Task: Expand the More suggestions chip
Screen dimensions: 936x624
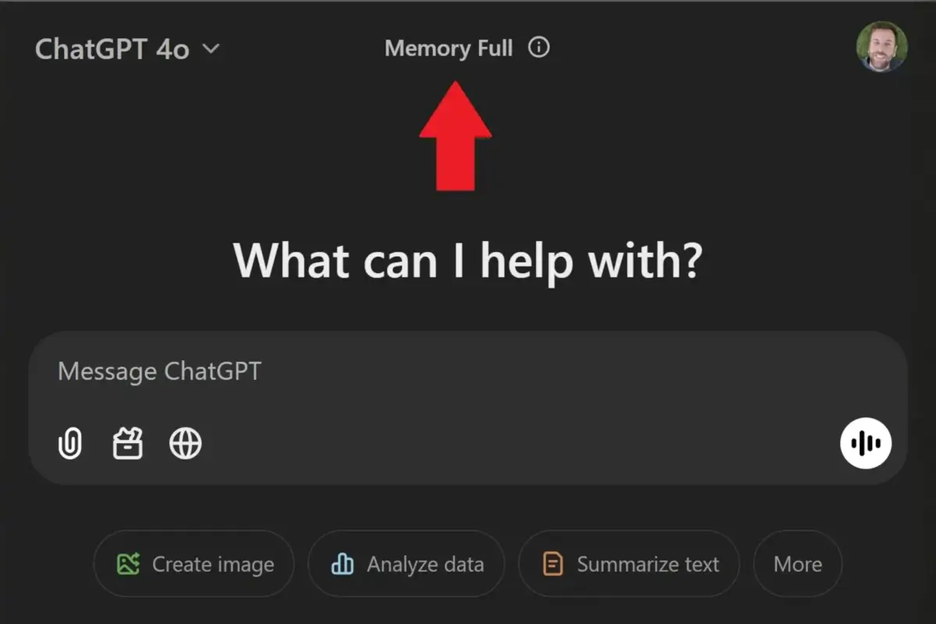Action: [x=797, y=564]
